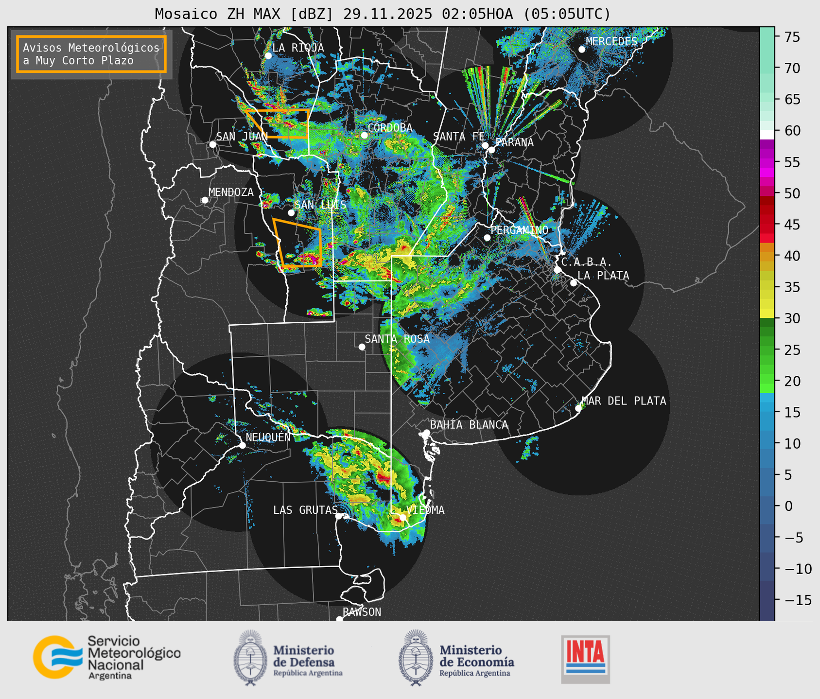Click the 10 dBZ blue band on scale
Screen dimensions: 820x699
point(767,444)
